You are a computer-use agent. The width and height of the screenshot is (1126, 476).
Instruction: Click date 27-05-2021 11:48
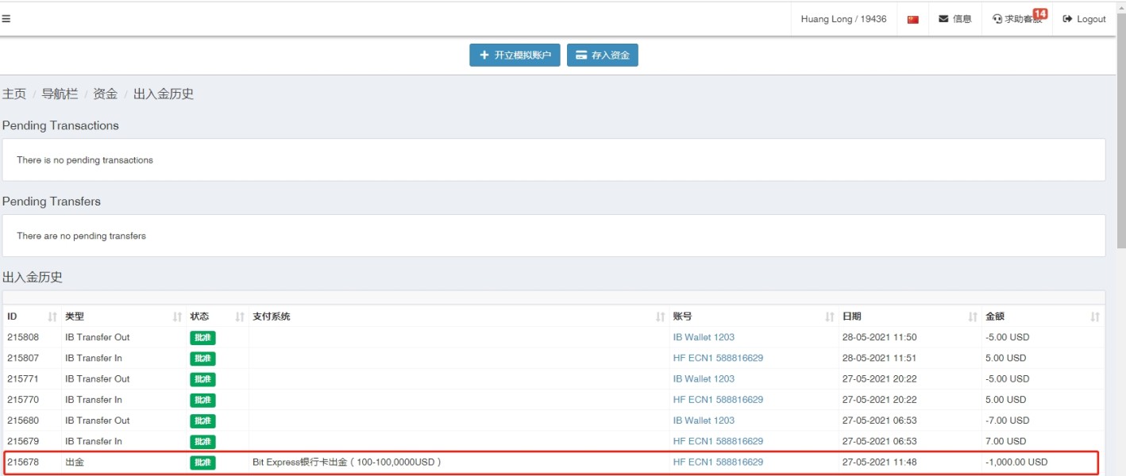click(879, 462)
